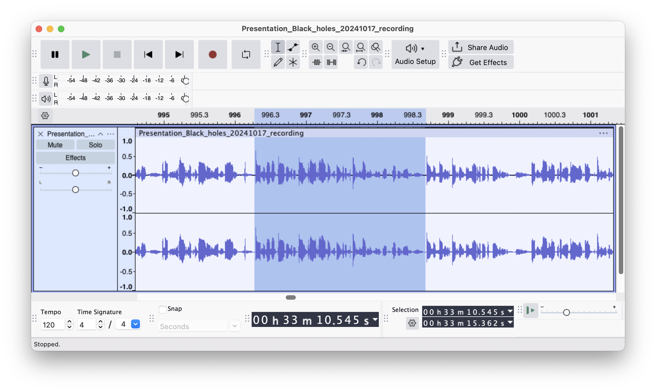Open the time signature denominator dropdown
Image resolution: width=656 pixels, height=392 pixels.
pos(135,324)
